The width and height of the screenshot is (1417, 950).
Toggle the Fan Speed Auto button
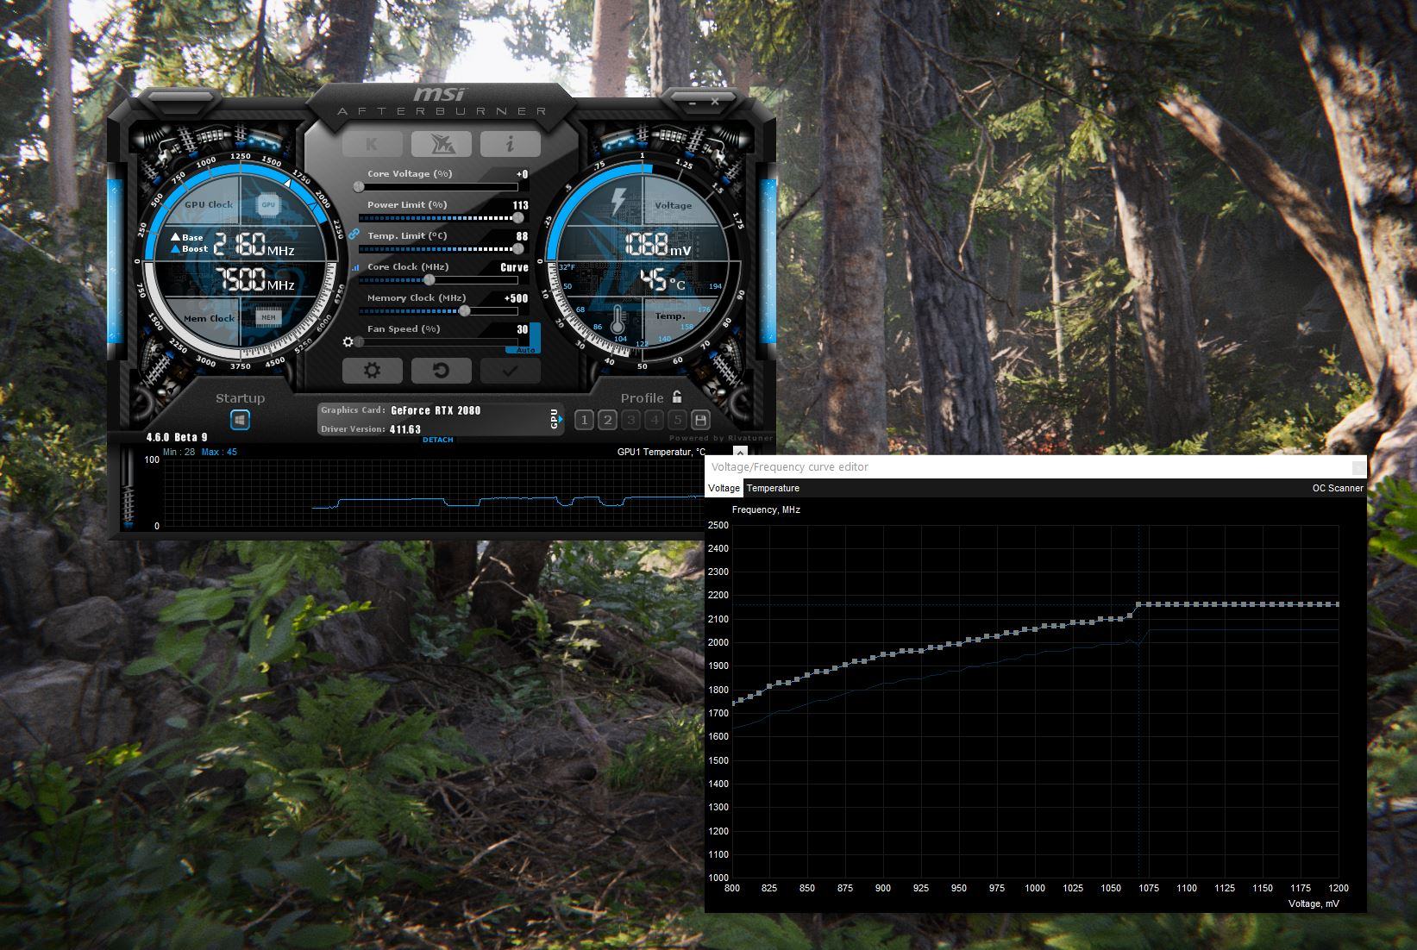[x=525, y=350]
